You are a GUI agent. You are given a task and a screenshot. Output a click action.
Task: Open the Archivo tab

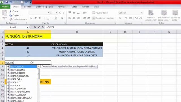click(5, 7)
